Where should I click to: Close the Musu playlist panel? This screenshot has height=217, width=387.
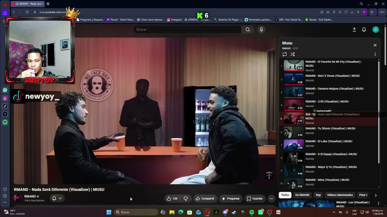point(375,45)
